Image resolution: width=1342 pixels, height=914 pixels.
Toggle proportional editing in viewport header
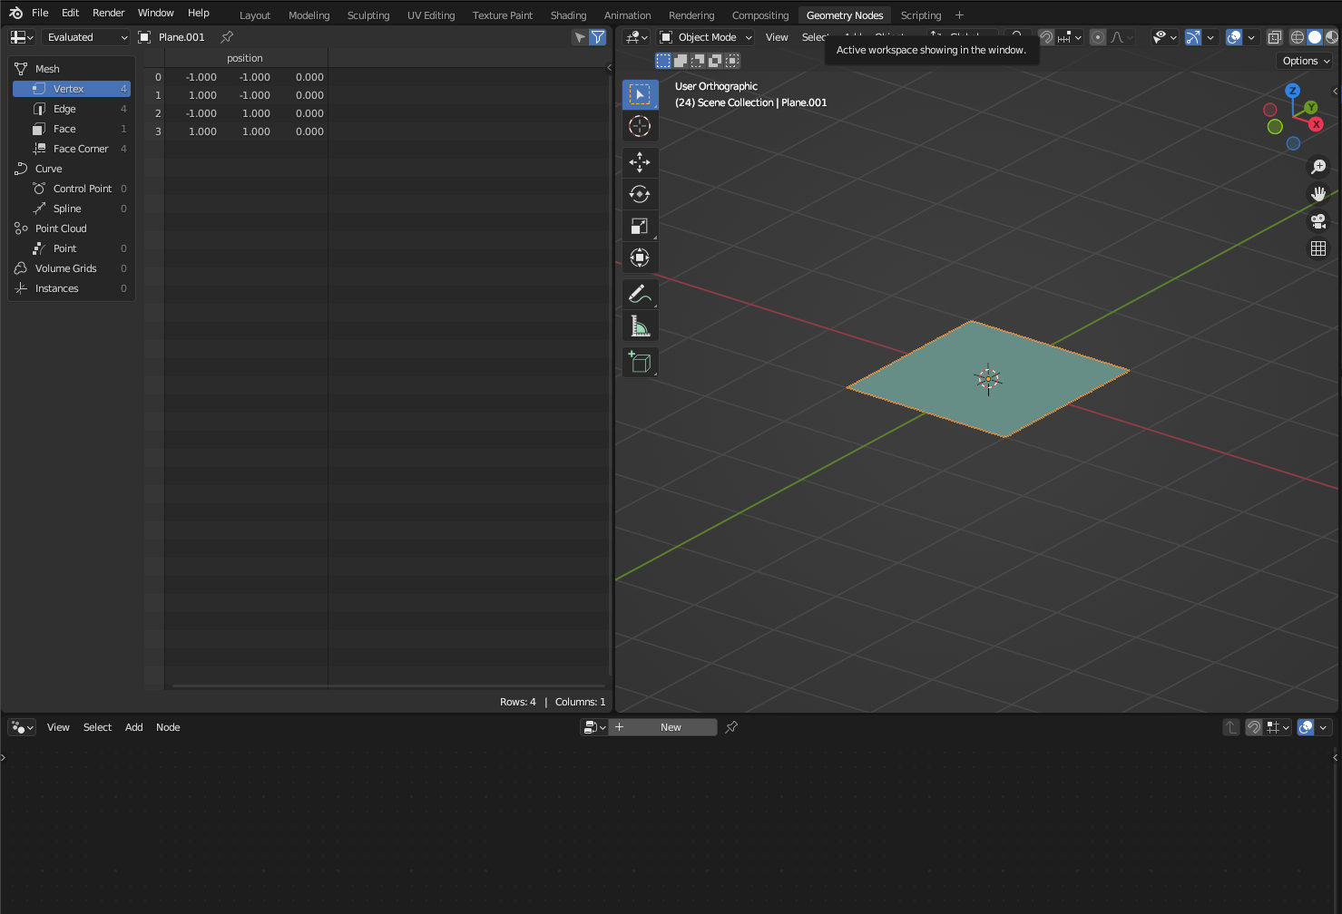[1098, 37]
